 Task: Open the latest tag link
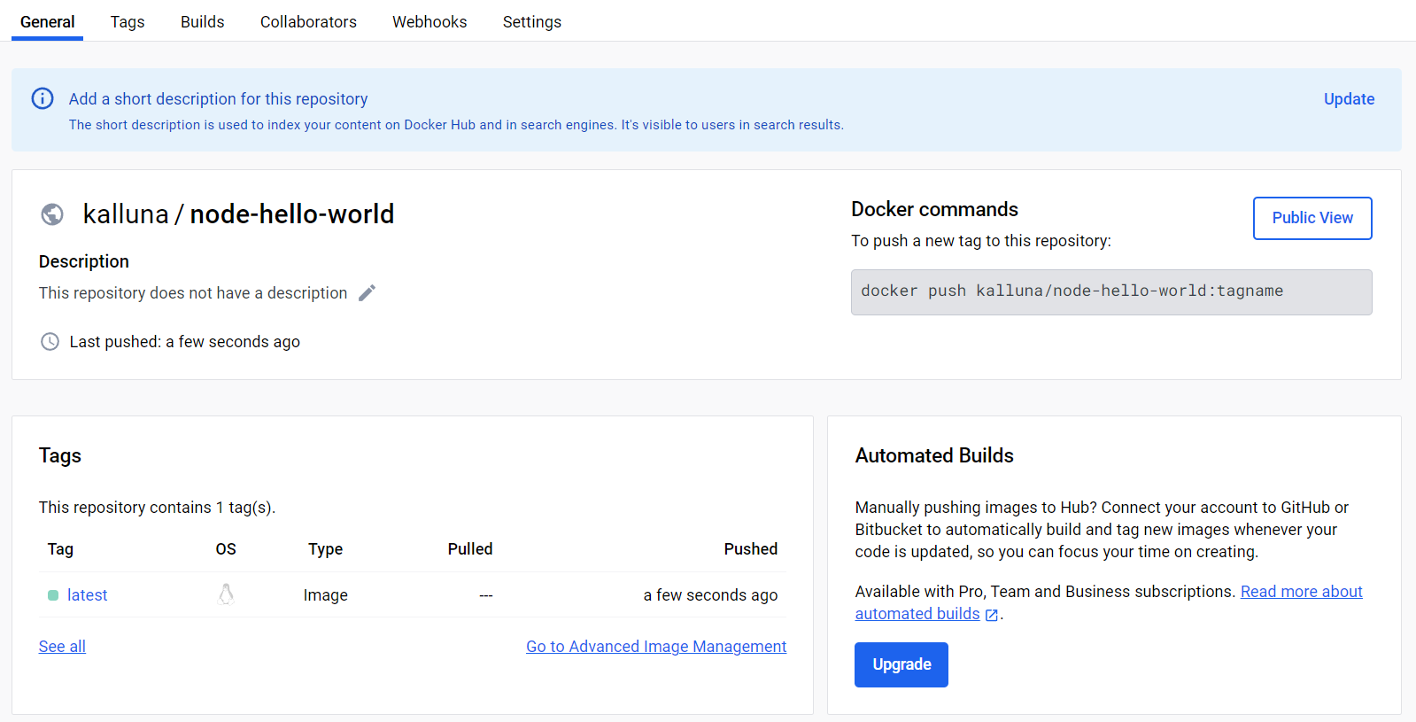[x=87, y=595]
